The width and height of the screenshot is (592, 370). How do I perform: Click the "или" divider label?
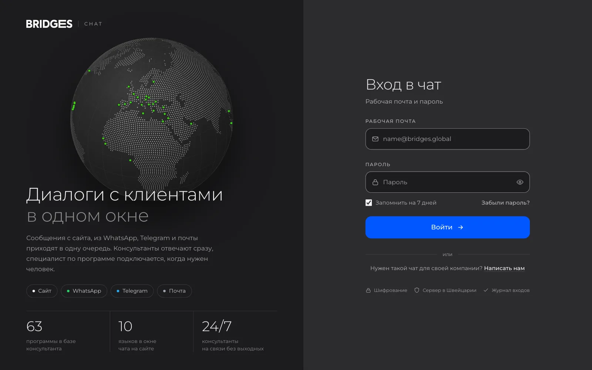click(x=447, y=255)
